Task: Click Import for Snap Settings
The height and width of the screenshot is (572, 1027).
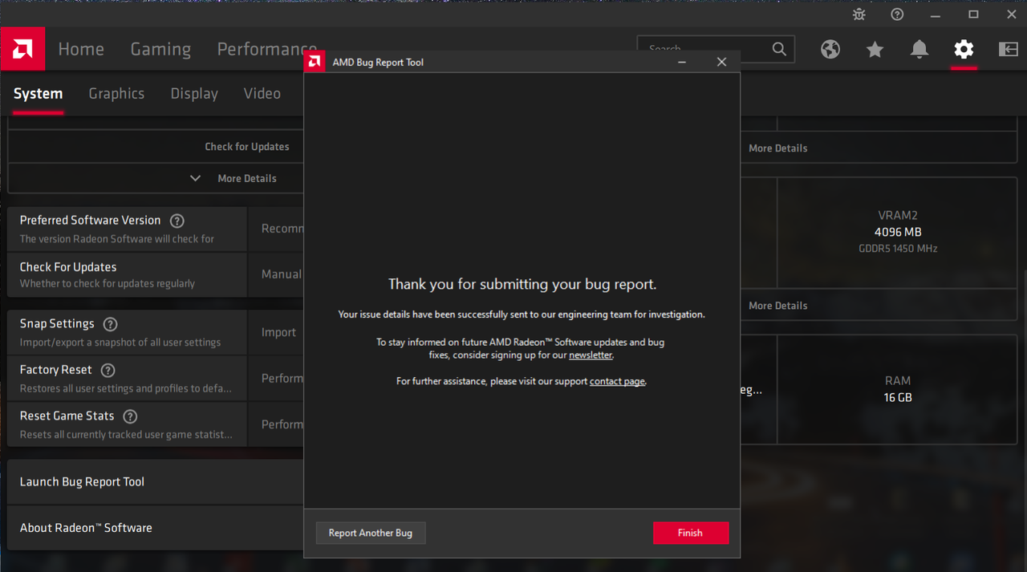Action: (x=276, y=332)
